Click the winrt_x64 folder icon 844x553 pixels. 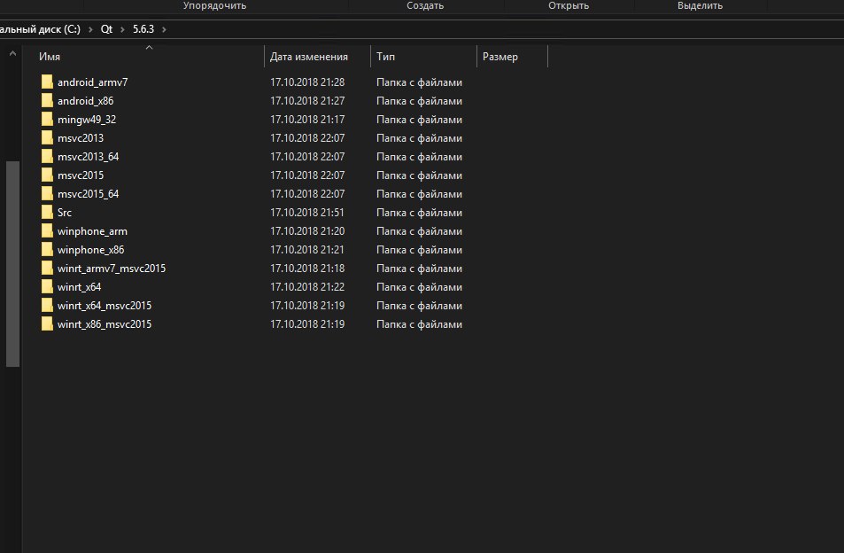(47, 286)
